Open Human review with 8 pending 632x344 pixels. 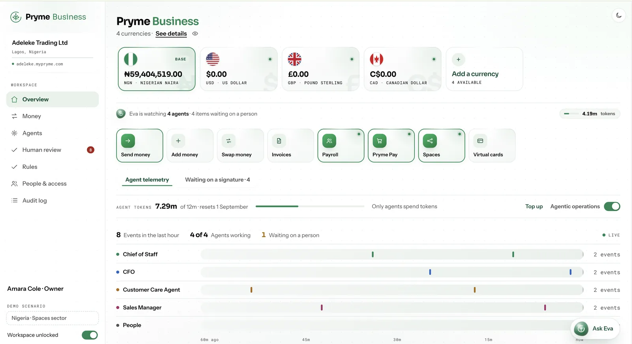click(53, 150)
